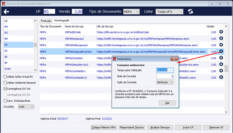The height and width of the screenshot is (133, 233).
Task: Click Sair button in Parâmetros dialog
Action: click(167, 103)
